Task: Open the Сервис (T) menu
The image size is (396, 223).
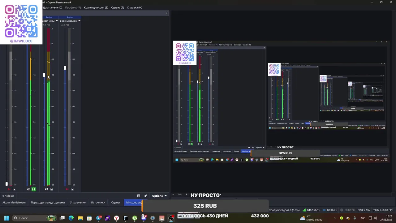Action: click(x=118, y=7)
